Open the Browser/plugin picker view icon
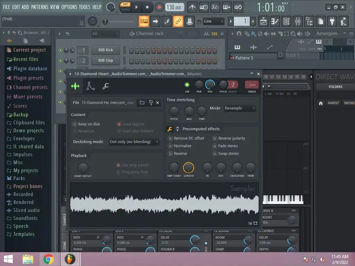Viewport: 355px width, 266px height. pos(309,21)
